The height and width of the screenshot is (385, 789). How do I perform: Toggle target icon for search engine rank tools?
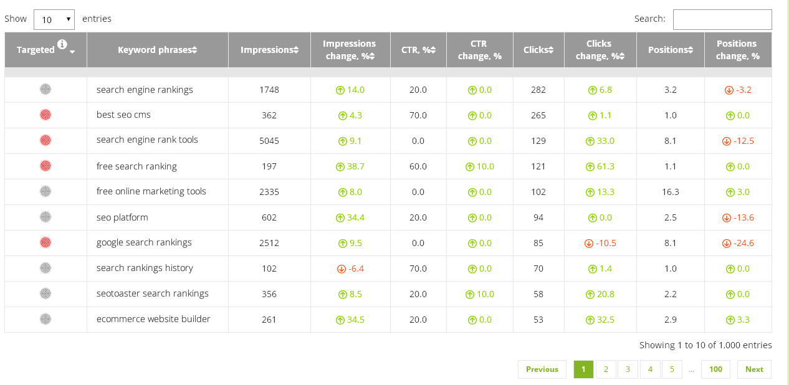45,141
